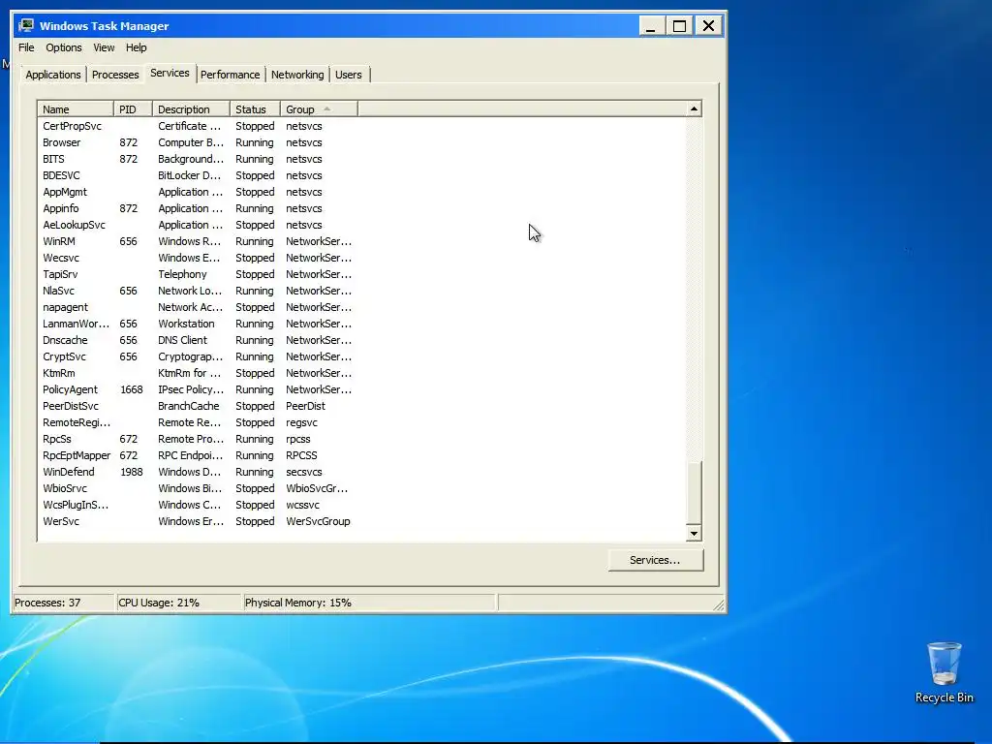Sort by the PID column header
The height and width of the screenshot is (744, 992).
(133, 109)
